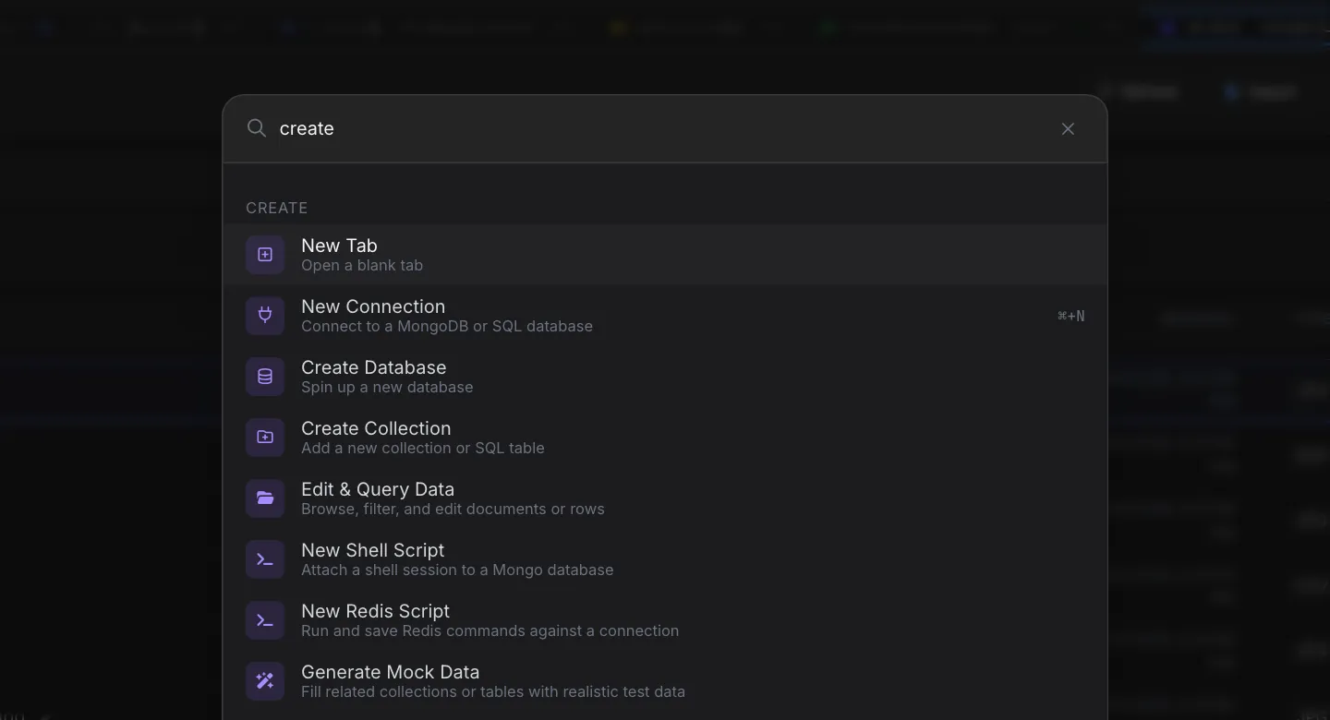This screenshot has width=1330, height=720.
Task: Select the New Tab command
Action: (x=665, y=255)
